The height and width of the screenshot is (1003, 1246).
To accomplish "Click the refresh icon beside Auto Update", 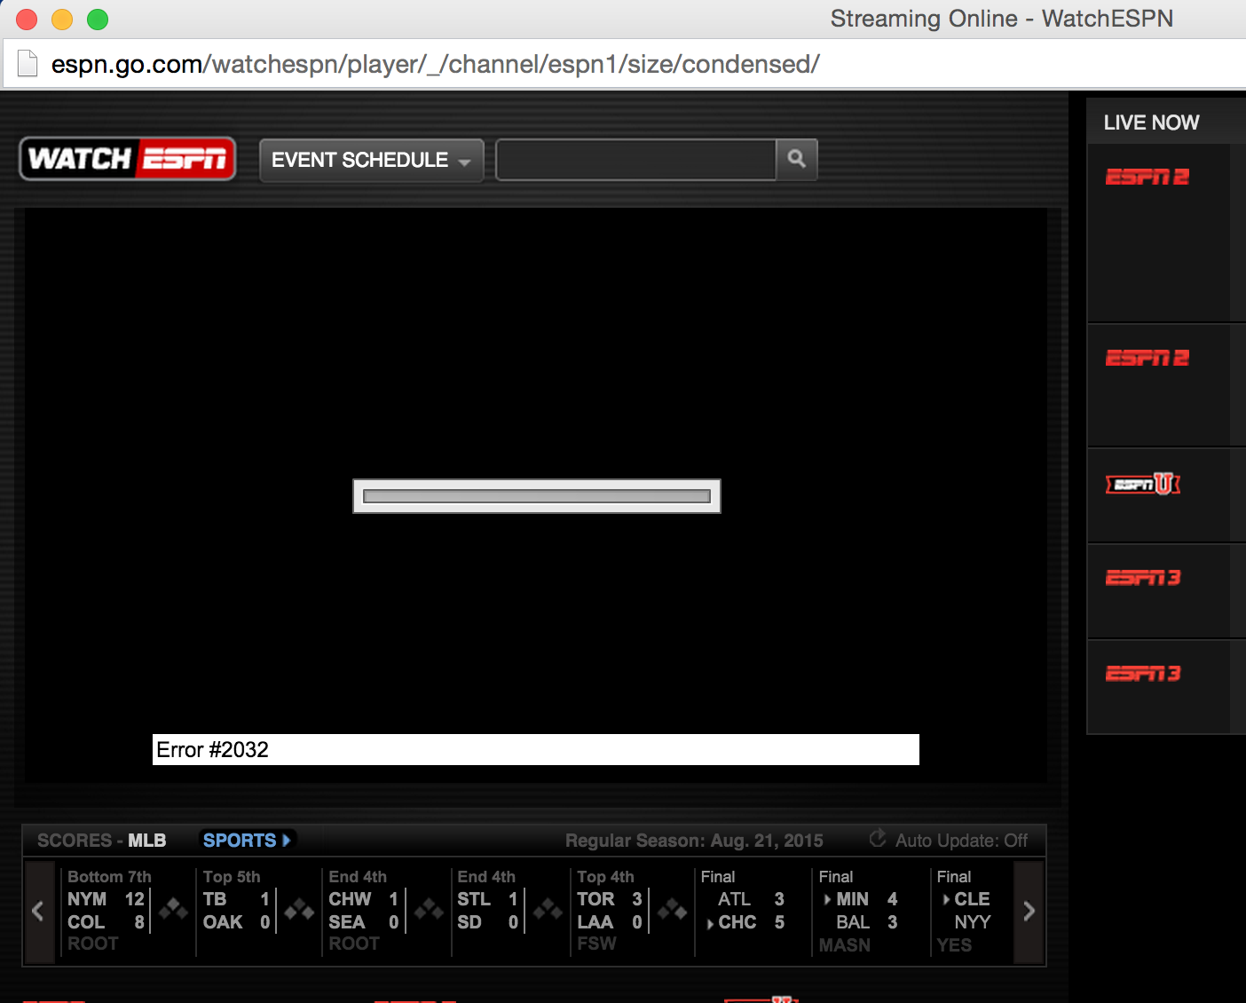I will pos(878,839).
